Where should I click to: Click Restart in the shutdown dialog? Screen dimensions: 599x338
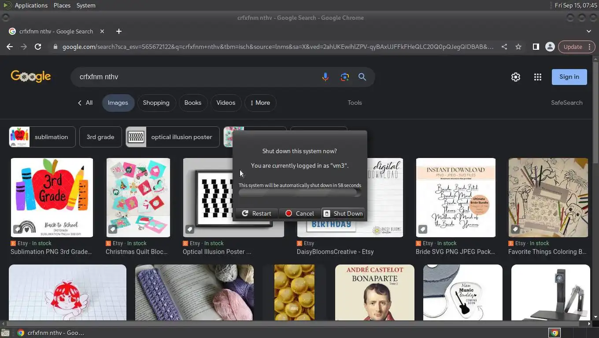tap(256, 213)
